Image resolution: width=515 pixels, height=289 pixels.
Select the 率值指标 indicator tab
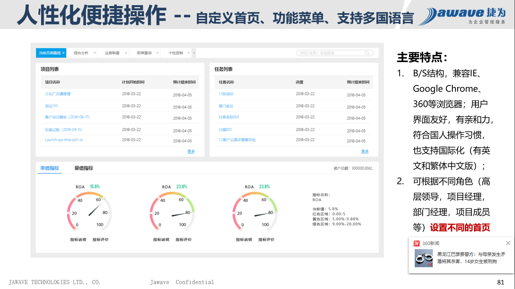pyautogui.click(x=50, y=168)
